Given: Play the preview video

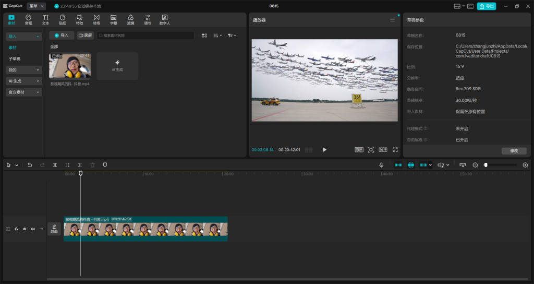Looking at the screenshot, I should (x=324, y=150).
